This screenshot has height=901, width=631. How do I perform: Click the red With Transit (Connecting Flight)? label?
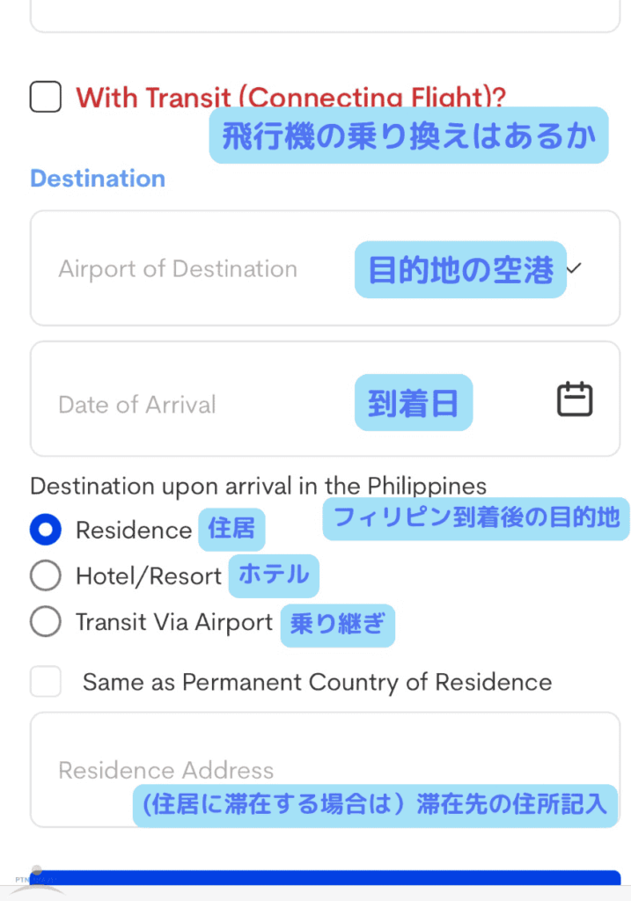290,97
